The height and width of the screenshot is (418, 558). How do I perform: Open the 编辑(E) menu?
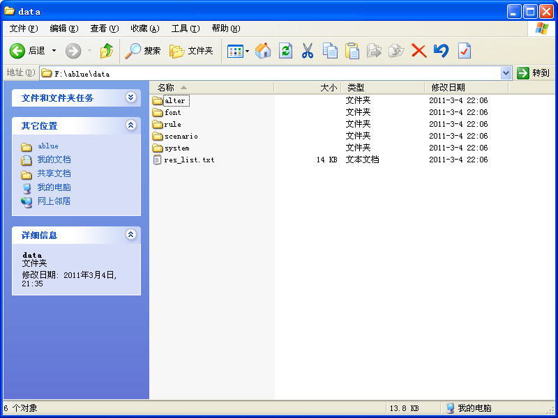(x=64, y=29)
